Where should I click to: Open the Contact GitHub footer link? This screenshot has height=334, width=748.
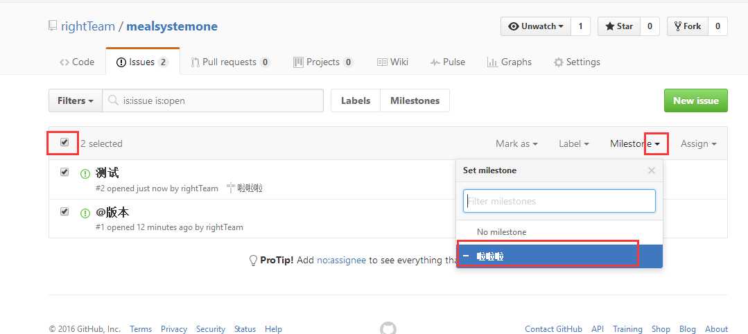[x=553, y=328]
